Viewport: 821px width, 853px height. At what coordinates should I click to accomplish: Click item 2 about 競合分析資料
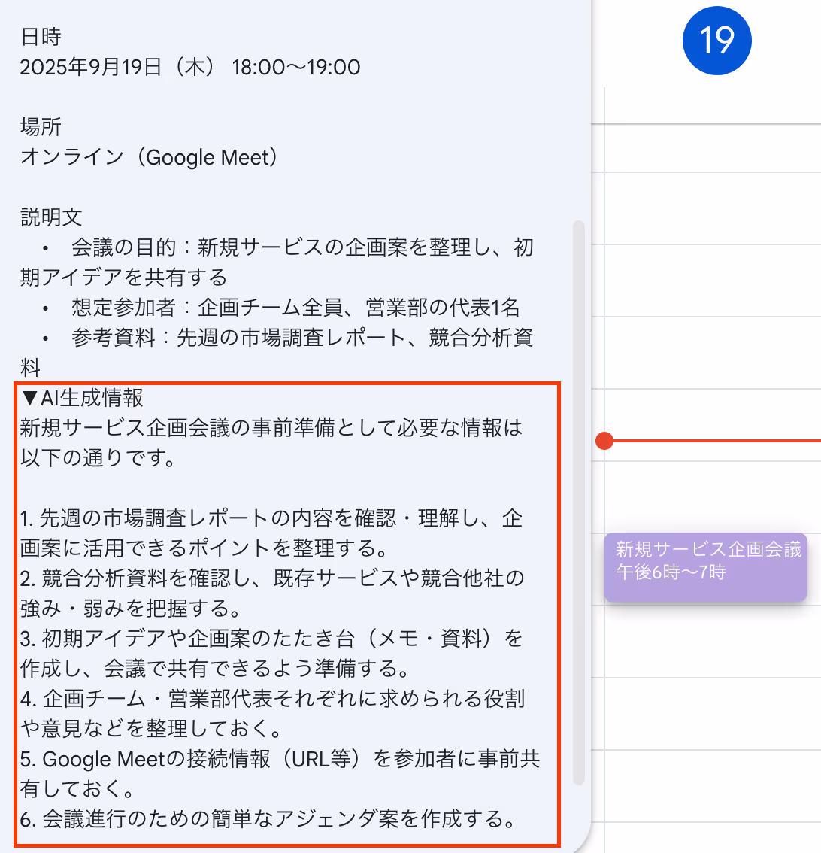272,593
